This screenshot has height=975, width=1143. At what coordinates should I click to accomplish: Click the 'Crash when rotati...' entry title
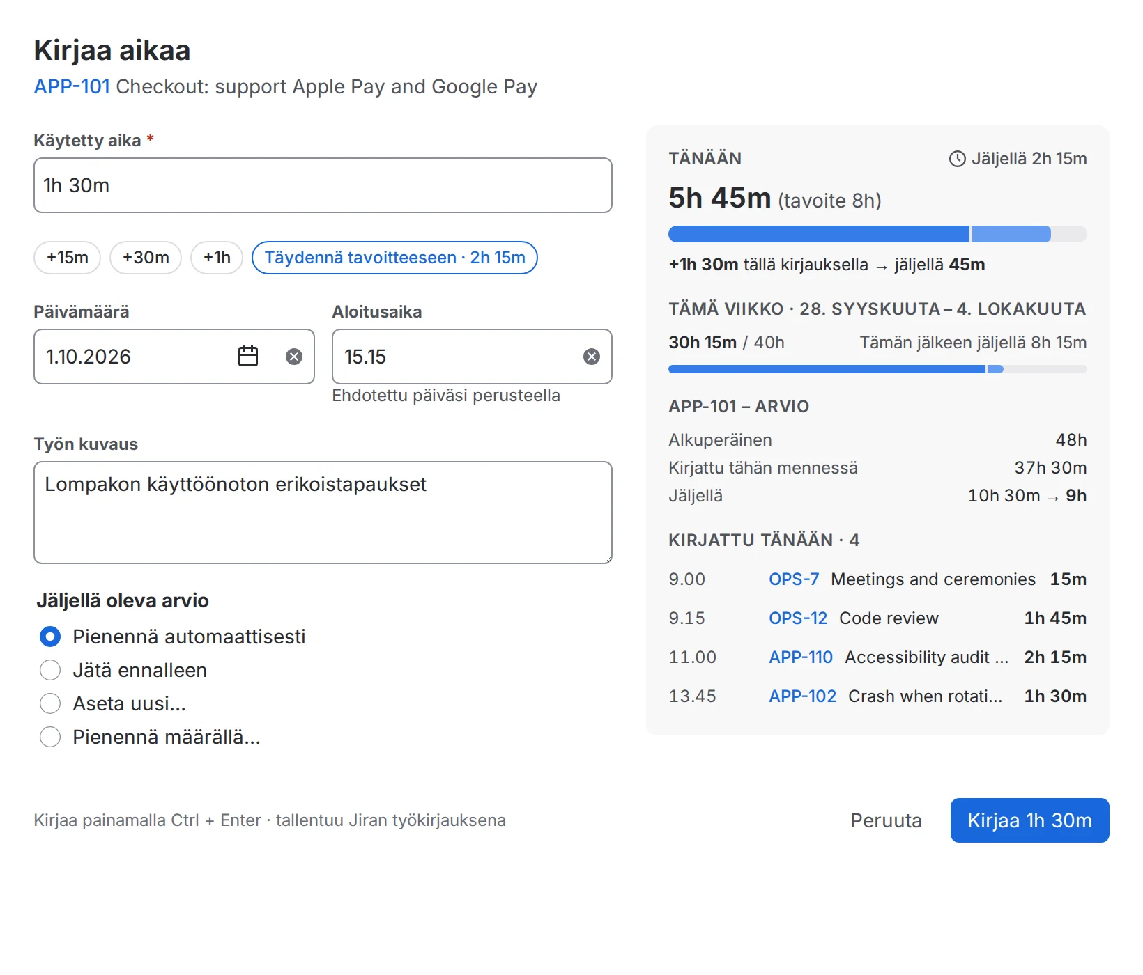(x=925, y=696)
